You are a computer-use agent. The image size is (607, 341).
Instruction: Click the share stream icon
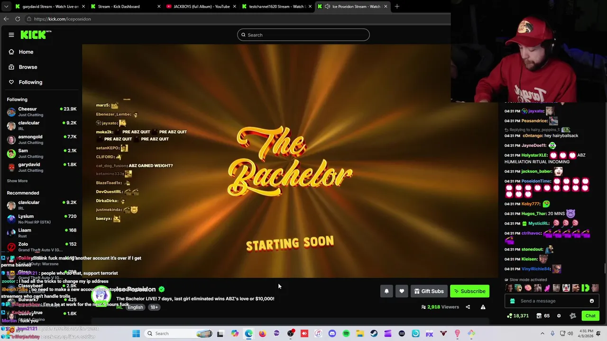pyautogui.click(x=468, y=307)
